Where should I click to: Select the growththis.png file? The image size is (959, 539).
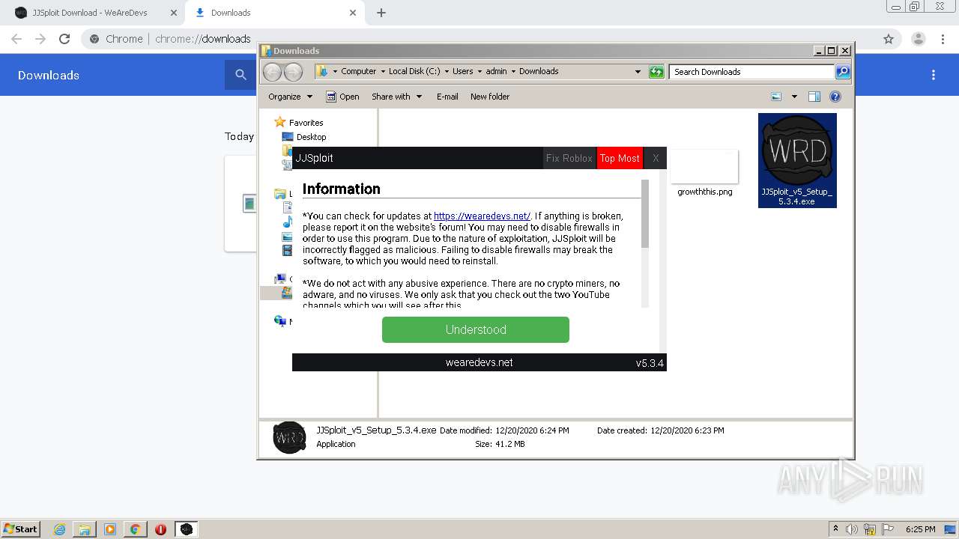pyautogui.click(x=704, y=172)
